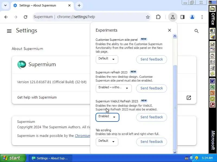Click New Appointment calendar in Office bar
Viewport: 217px width, 162px height.
pyautogui.click(x=212, y=50)
